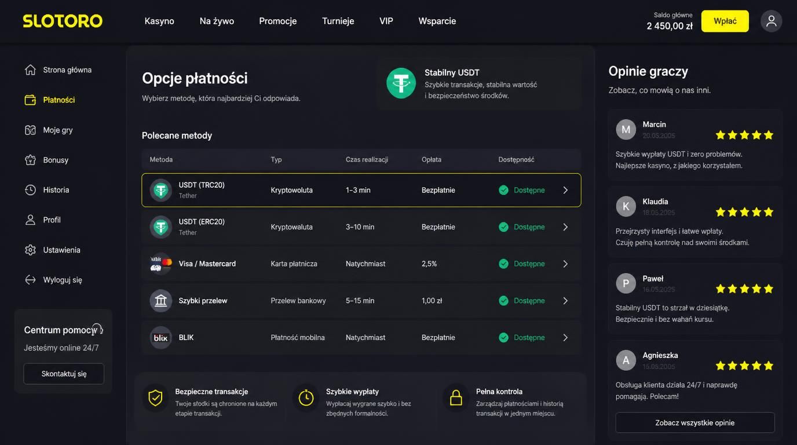This screenshot has height=445, width=797.
Task: Expand the BLIK row chevron
Action: pos(566,338)
